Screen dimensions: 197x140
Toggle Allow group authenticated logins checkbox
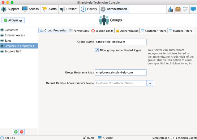click(x=97, y=50)
